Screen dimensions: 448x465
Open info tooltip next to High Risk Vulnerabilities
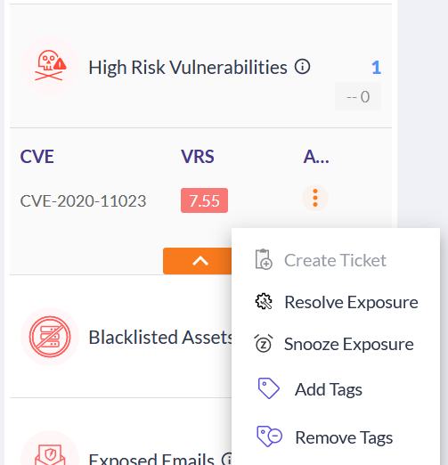pos(302,67)
